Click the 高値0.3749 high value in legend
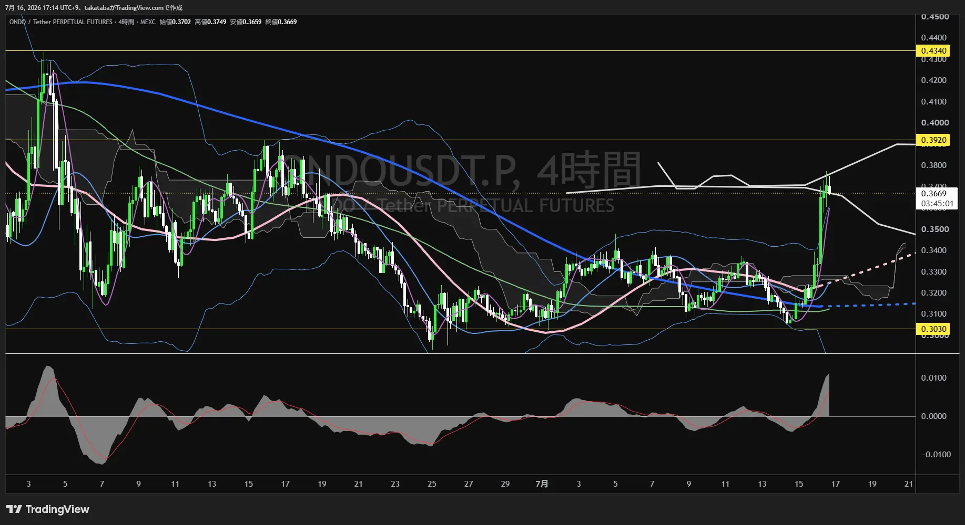The image size is (965, 525). click(x=210, y=22)
